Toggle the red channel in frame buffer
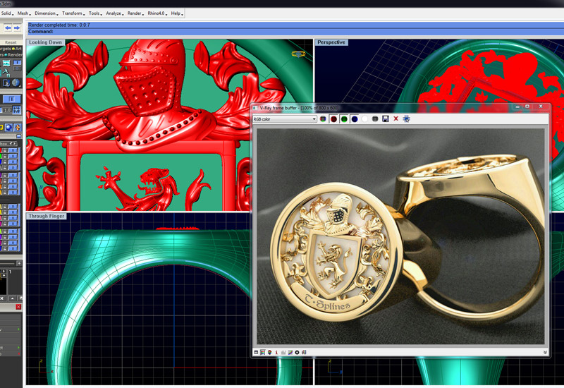Image resolution: width=564 pixels, height=388 pixels. coord(334,119)
